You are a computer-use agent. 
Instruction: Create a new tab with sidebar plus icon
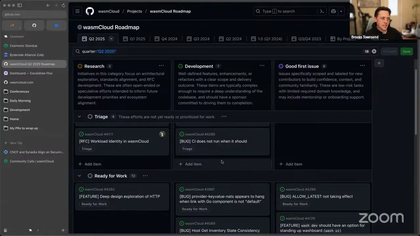coord(63,230)
